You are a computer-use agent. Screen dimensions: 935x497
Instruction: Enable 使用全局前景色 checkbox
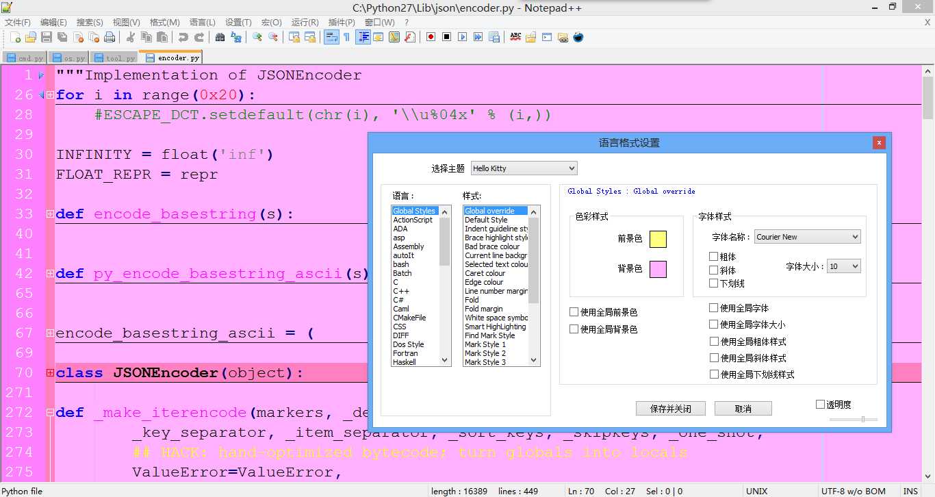pos(574,312)
